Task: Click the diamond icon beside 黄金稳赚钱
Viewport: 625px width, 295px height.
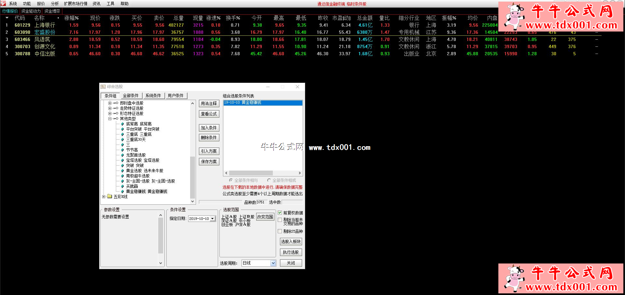Action: click(x=122, y=191)
